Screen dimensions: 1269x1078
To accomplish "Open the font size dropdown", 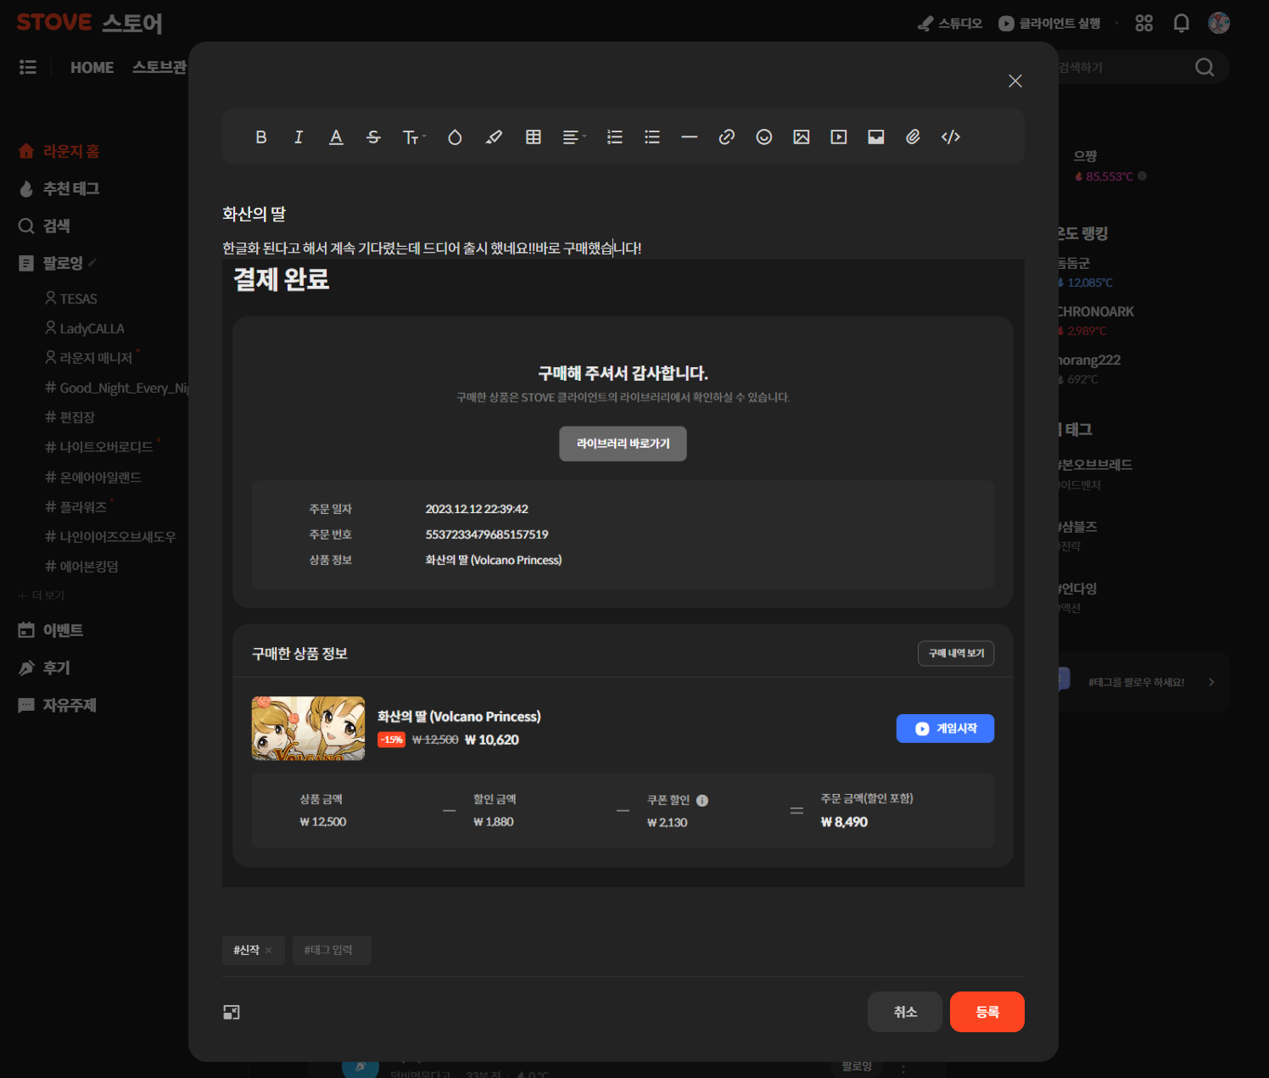I will (x=413, y=137).
